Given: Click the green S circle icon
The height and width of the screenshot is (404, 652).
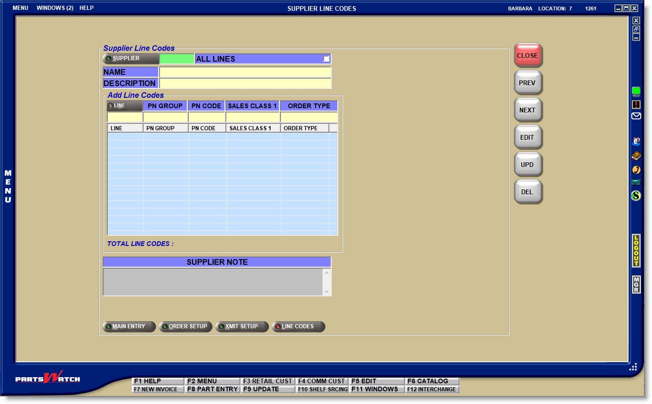Looking at the screenshot, I should pyautogui.click(x=636, y=196).
